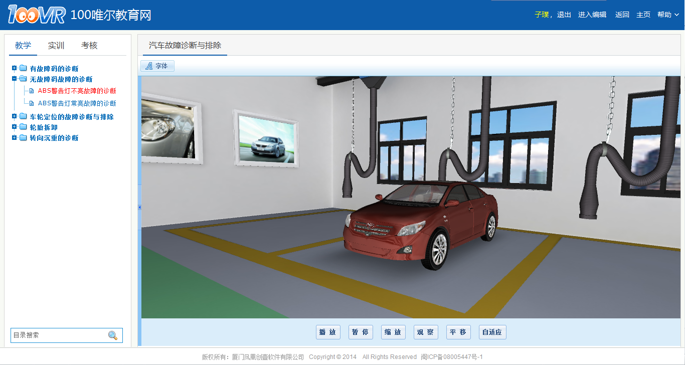Expand the 车轮定位的故障诊断与排除 node
685x365 pixels.
(x=15, y=116)
